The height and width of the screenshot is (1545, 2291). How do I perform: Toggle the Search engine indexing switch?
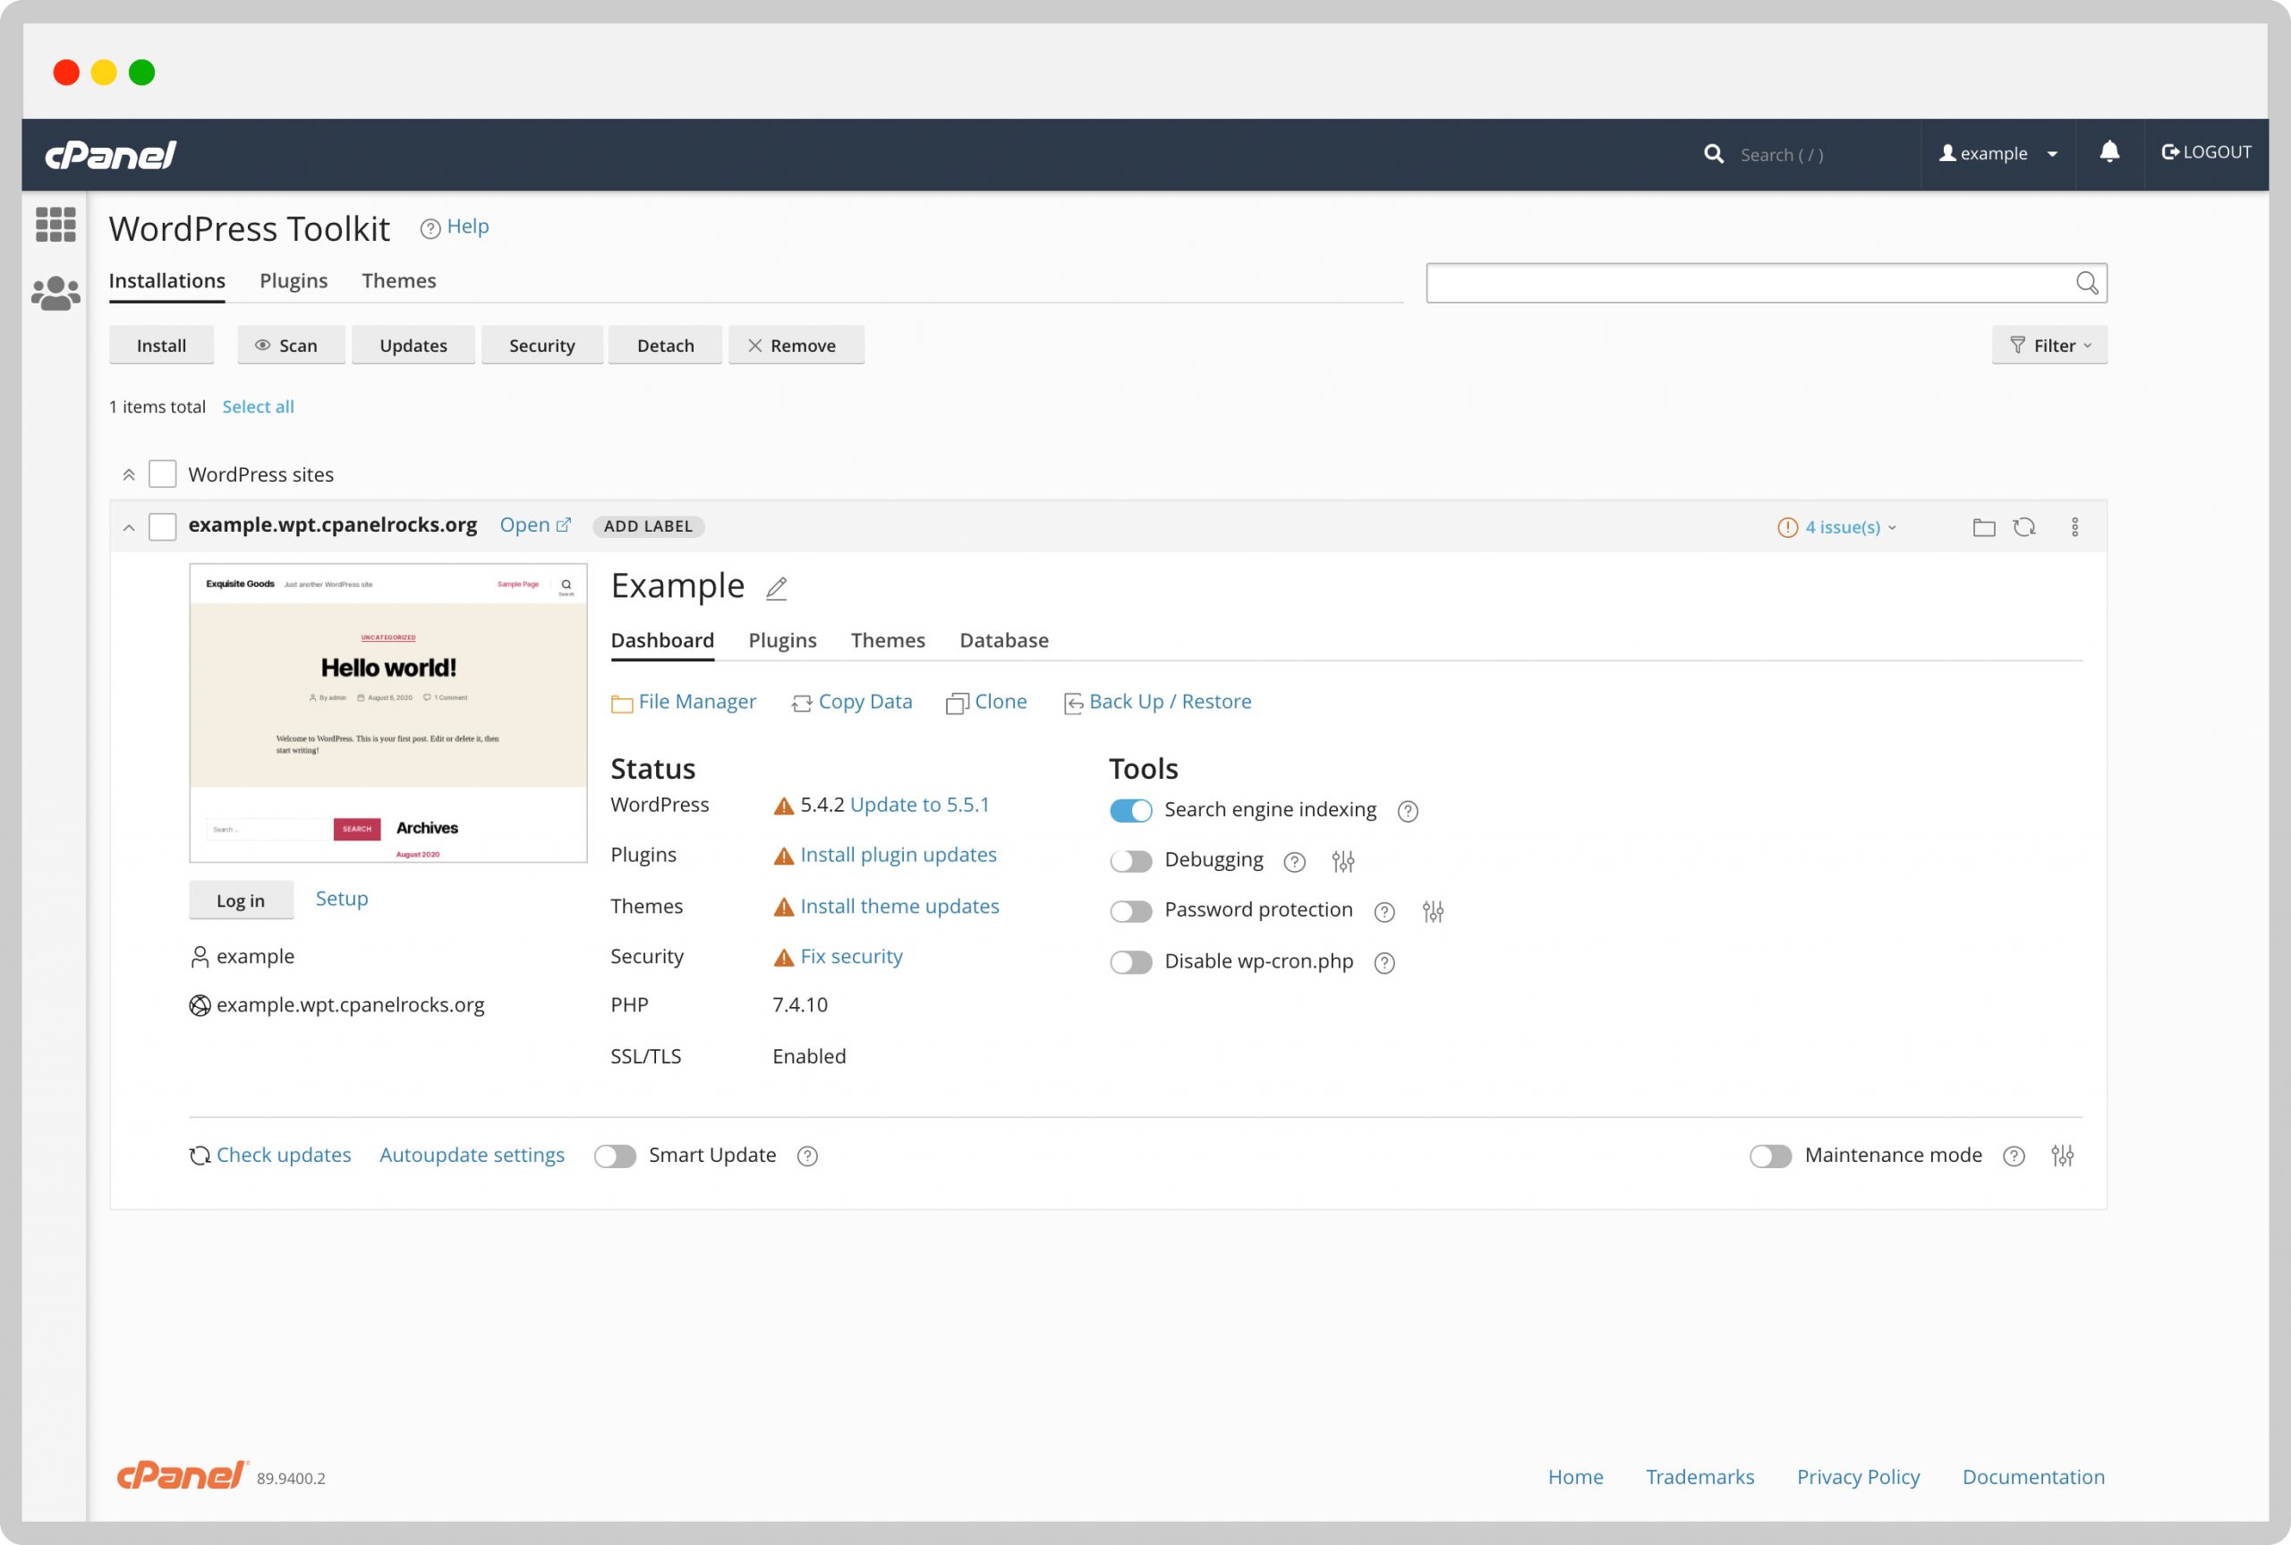[x=1128, y=808]
